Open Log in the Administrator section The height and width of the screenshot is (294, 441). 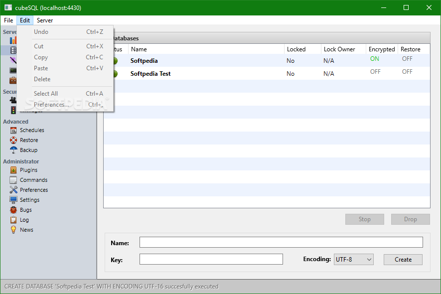tap(24, 220)
